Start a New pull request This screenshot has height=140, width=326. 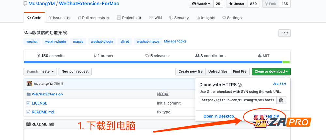click(x=75, y=72)
